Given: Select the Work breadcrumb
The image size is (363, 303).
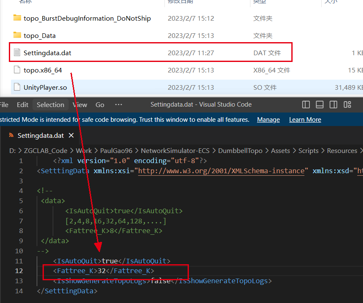Looking at the screenshot, I should pyautogui.click(x=84, y=151).
